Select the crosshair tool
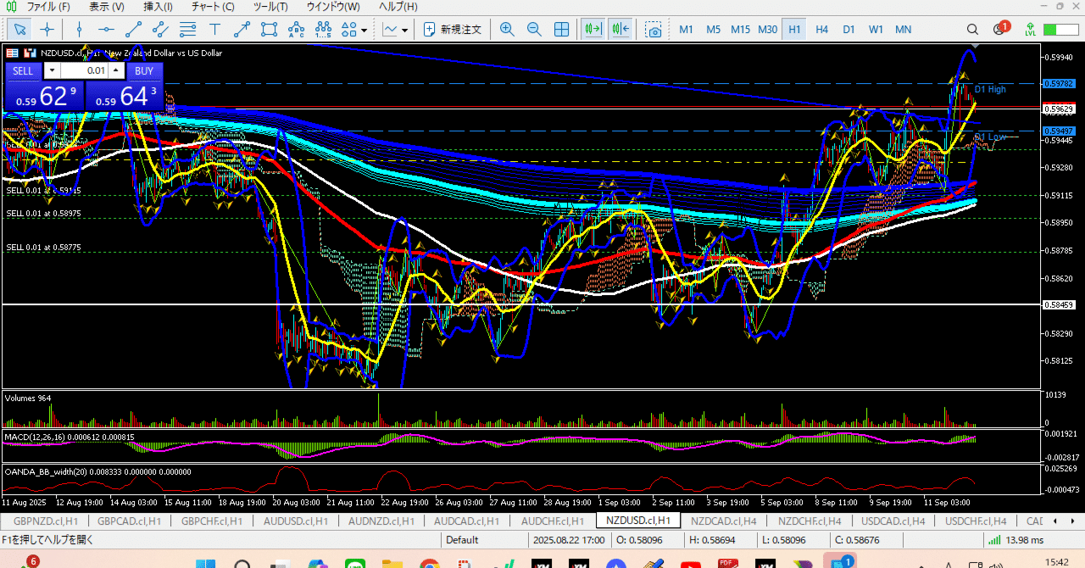The image size is (1085, 568). point(47,29)
